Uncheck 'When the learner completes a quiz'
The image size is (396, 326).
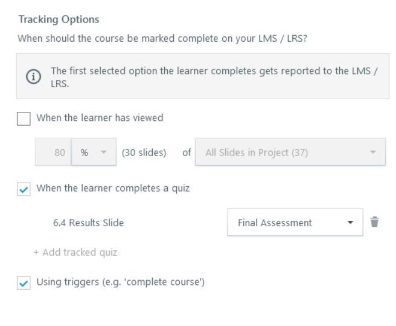(24, 189)
